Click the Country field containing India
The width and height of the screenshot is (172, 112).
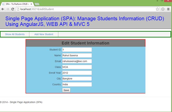coord(77,84)
